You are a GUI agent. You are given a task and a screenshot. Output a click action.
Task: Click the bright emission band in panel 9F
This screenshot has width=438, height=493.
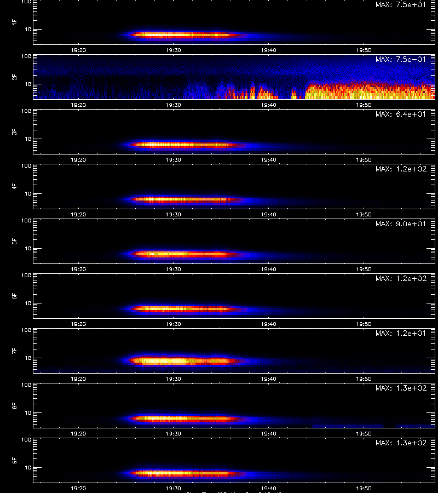(186, 473)
